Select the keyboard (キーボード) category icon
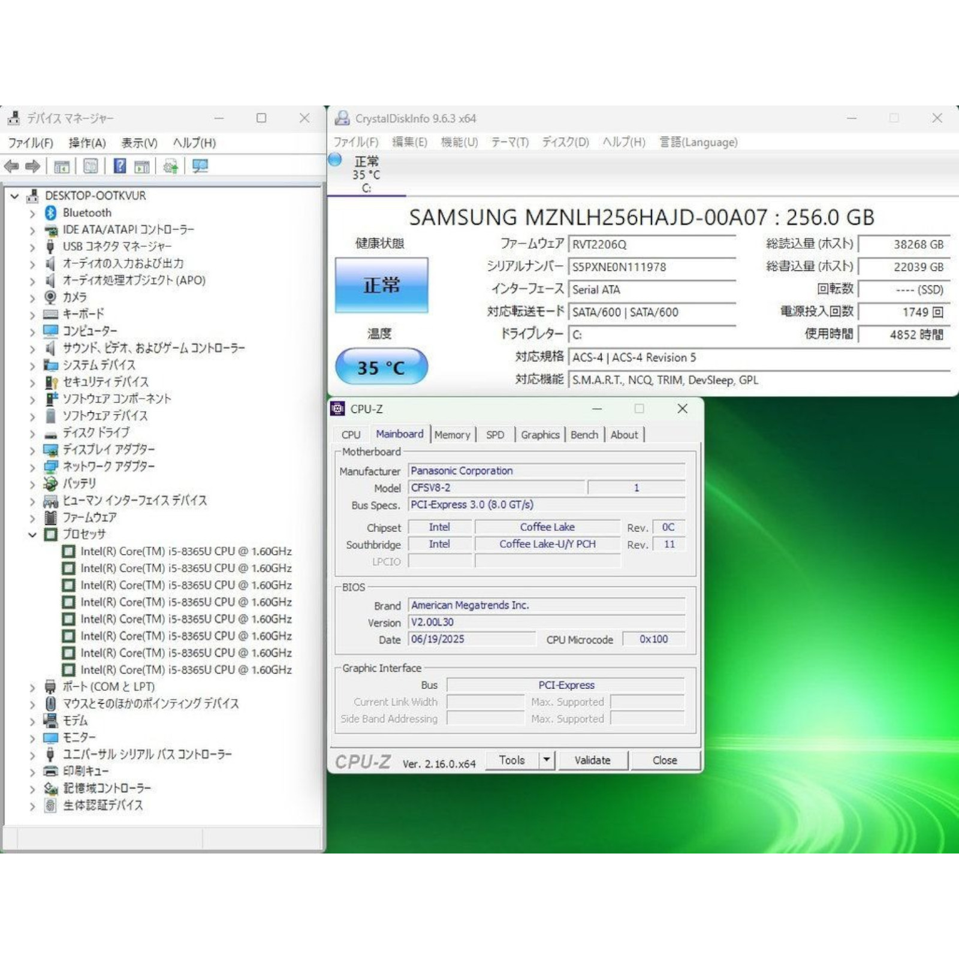959x959 pixels. coord(51,314)
